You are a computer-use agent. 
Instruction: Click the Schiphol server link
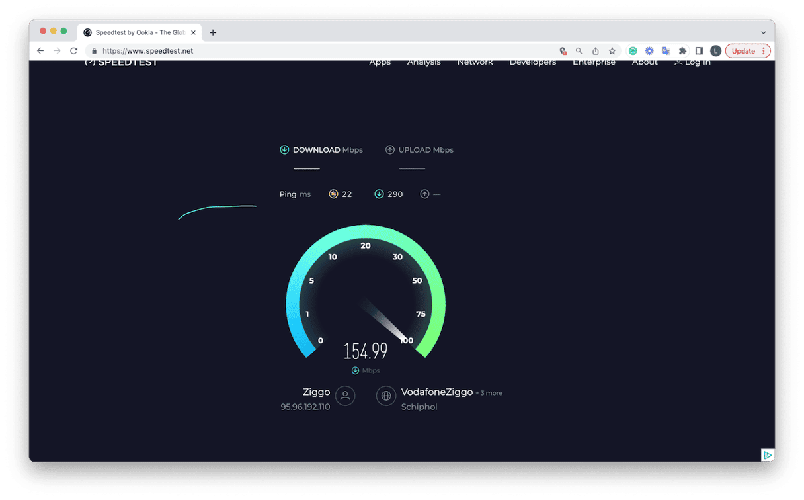point(419,406)
